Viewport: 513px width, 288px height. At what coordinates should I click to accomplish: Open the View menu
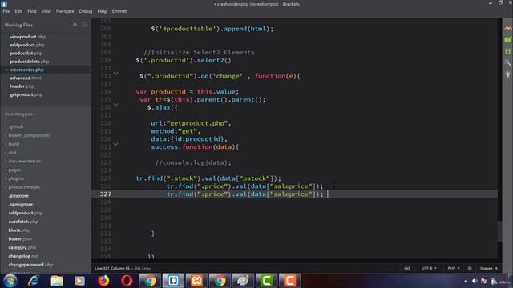click(x=46, y=11)
